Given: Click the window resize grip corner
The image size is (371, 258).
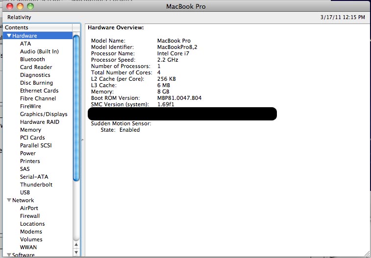Looking at the screenshot, I should (x=367, y=255).
